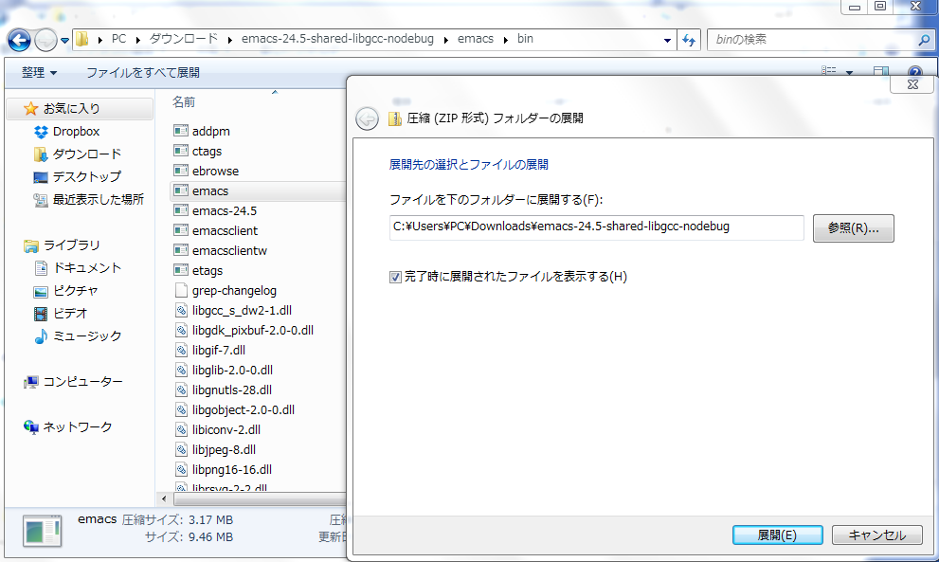Toggle the preview pane icon

[x=881, y=71]
